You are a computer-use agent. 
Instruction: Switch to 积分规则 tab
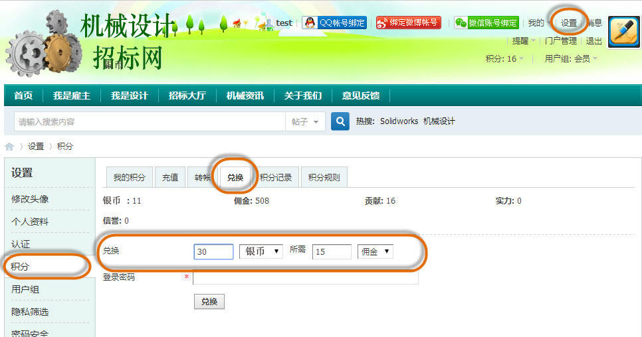pos(324,177)
